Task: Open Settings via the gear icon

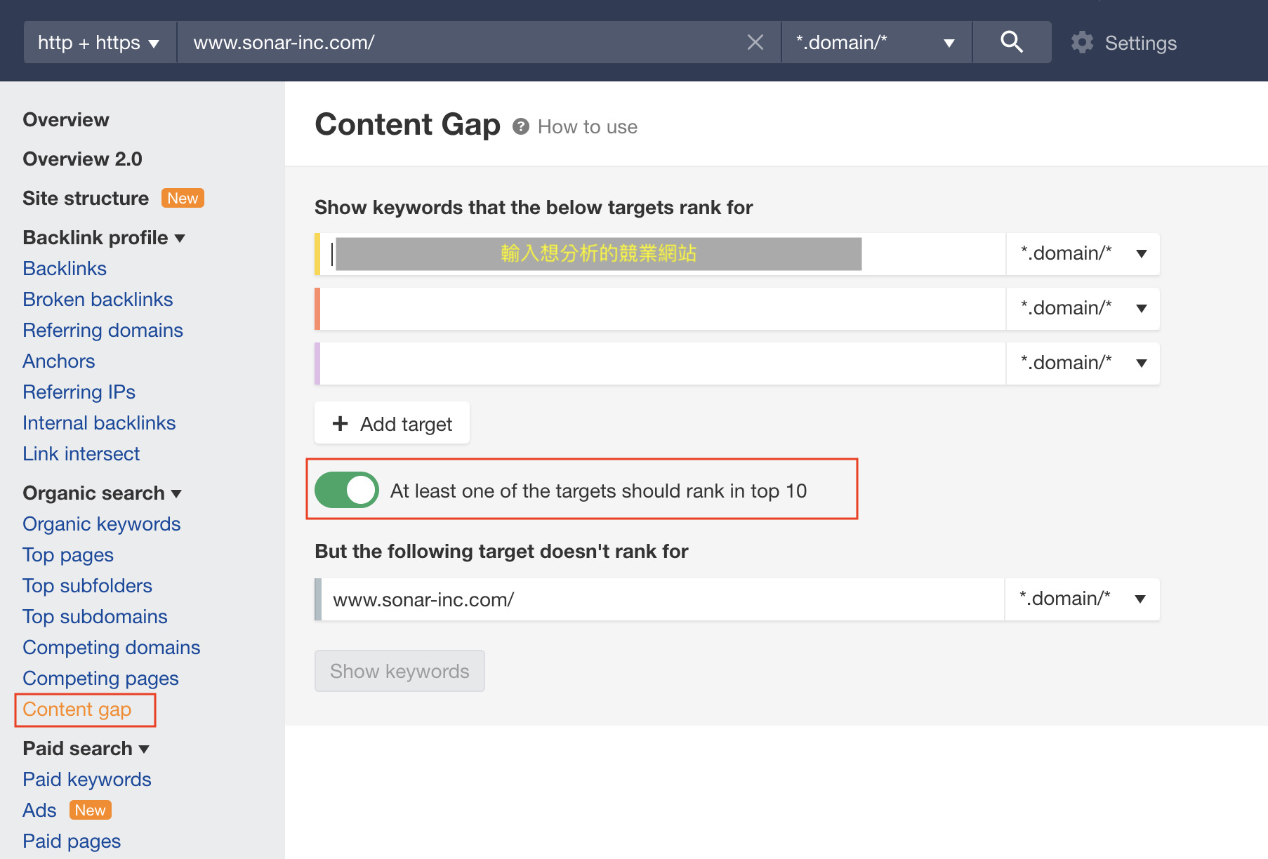Action: point(1082,43)
